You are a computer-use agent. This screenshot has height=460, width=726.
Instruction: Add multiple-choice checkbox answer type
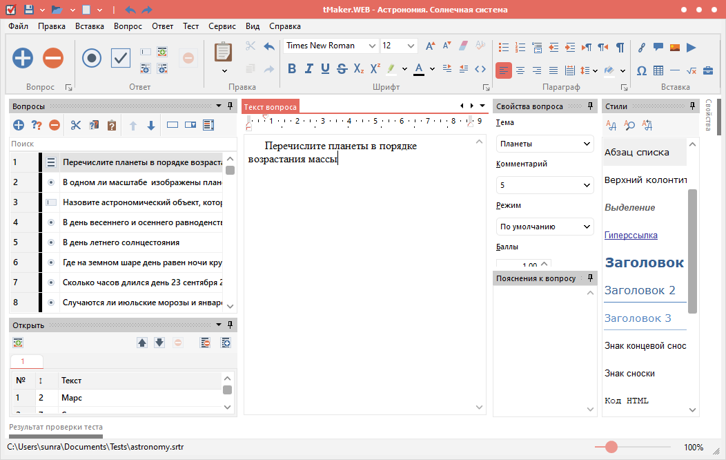pyautogui.click(x=121, y=59)
